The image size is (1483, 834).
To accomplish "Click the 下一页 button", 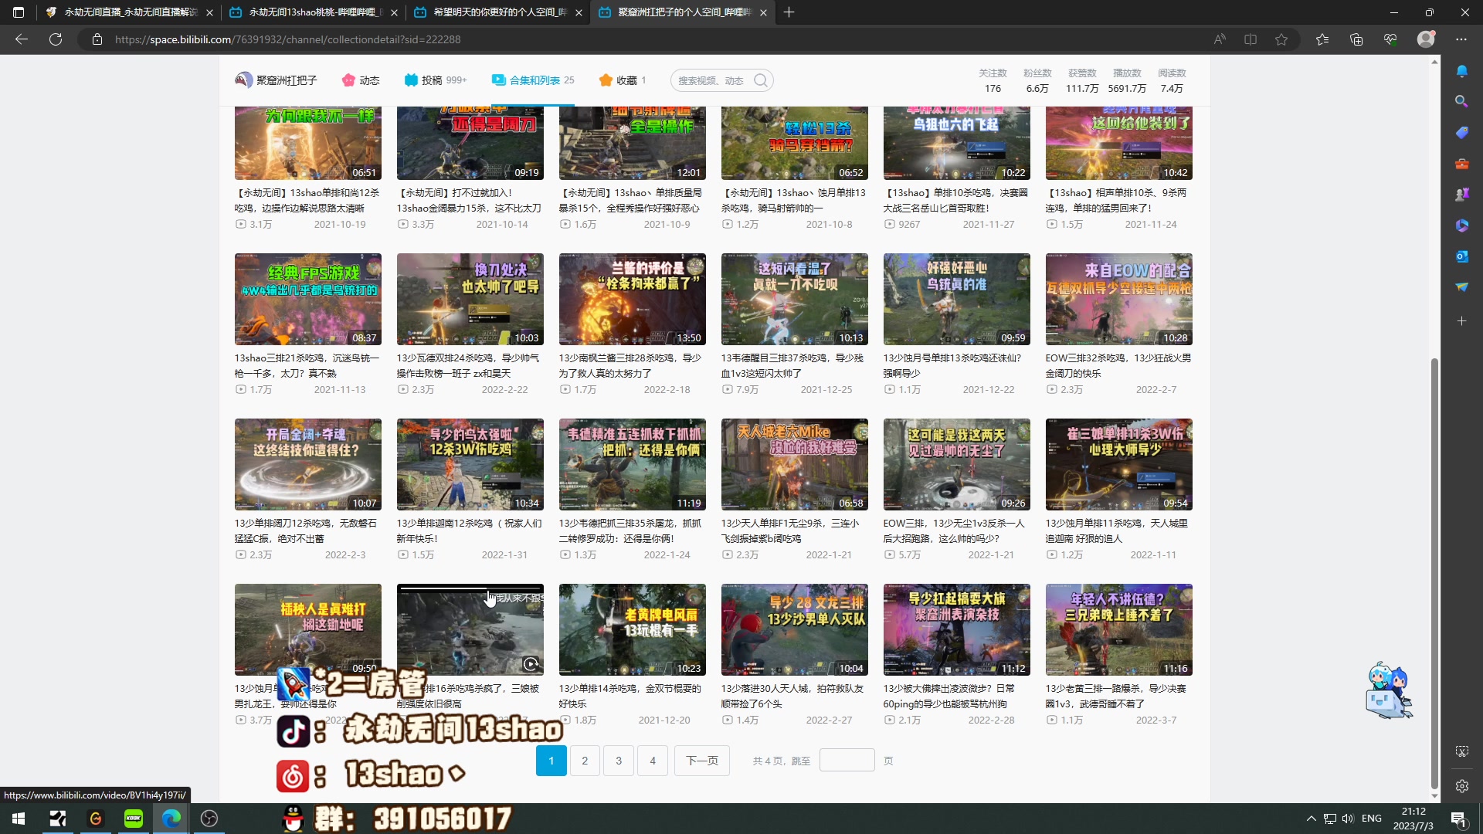I will [702, 761].
